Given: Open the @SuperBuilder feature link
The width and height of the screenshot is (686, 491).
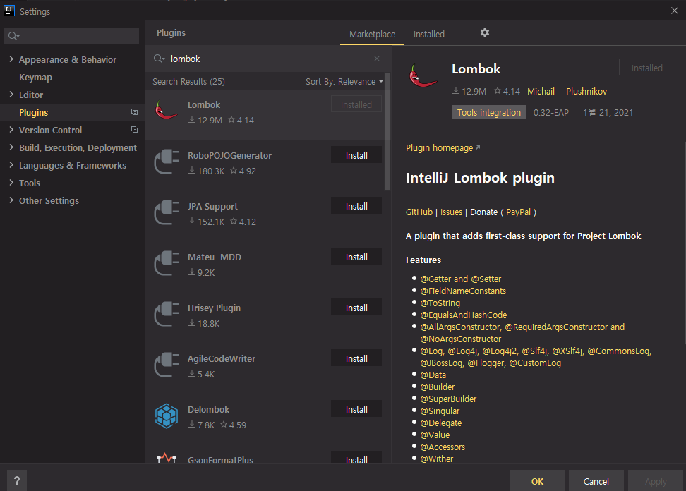Looking at the screenshot, I should pos(448,399).
